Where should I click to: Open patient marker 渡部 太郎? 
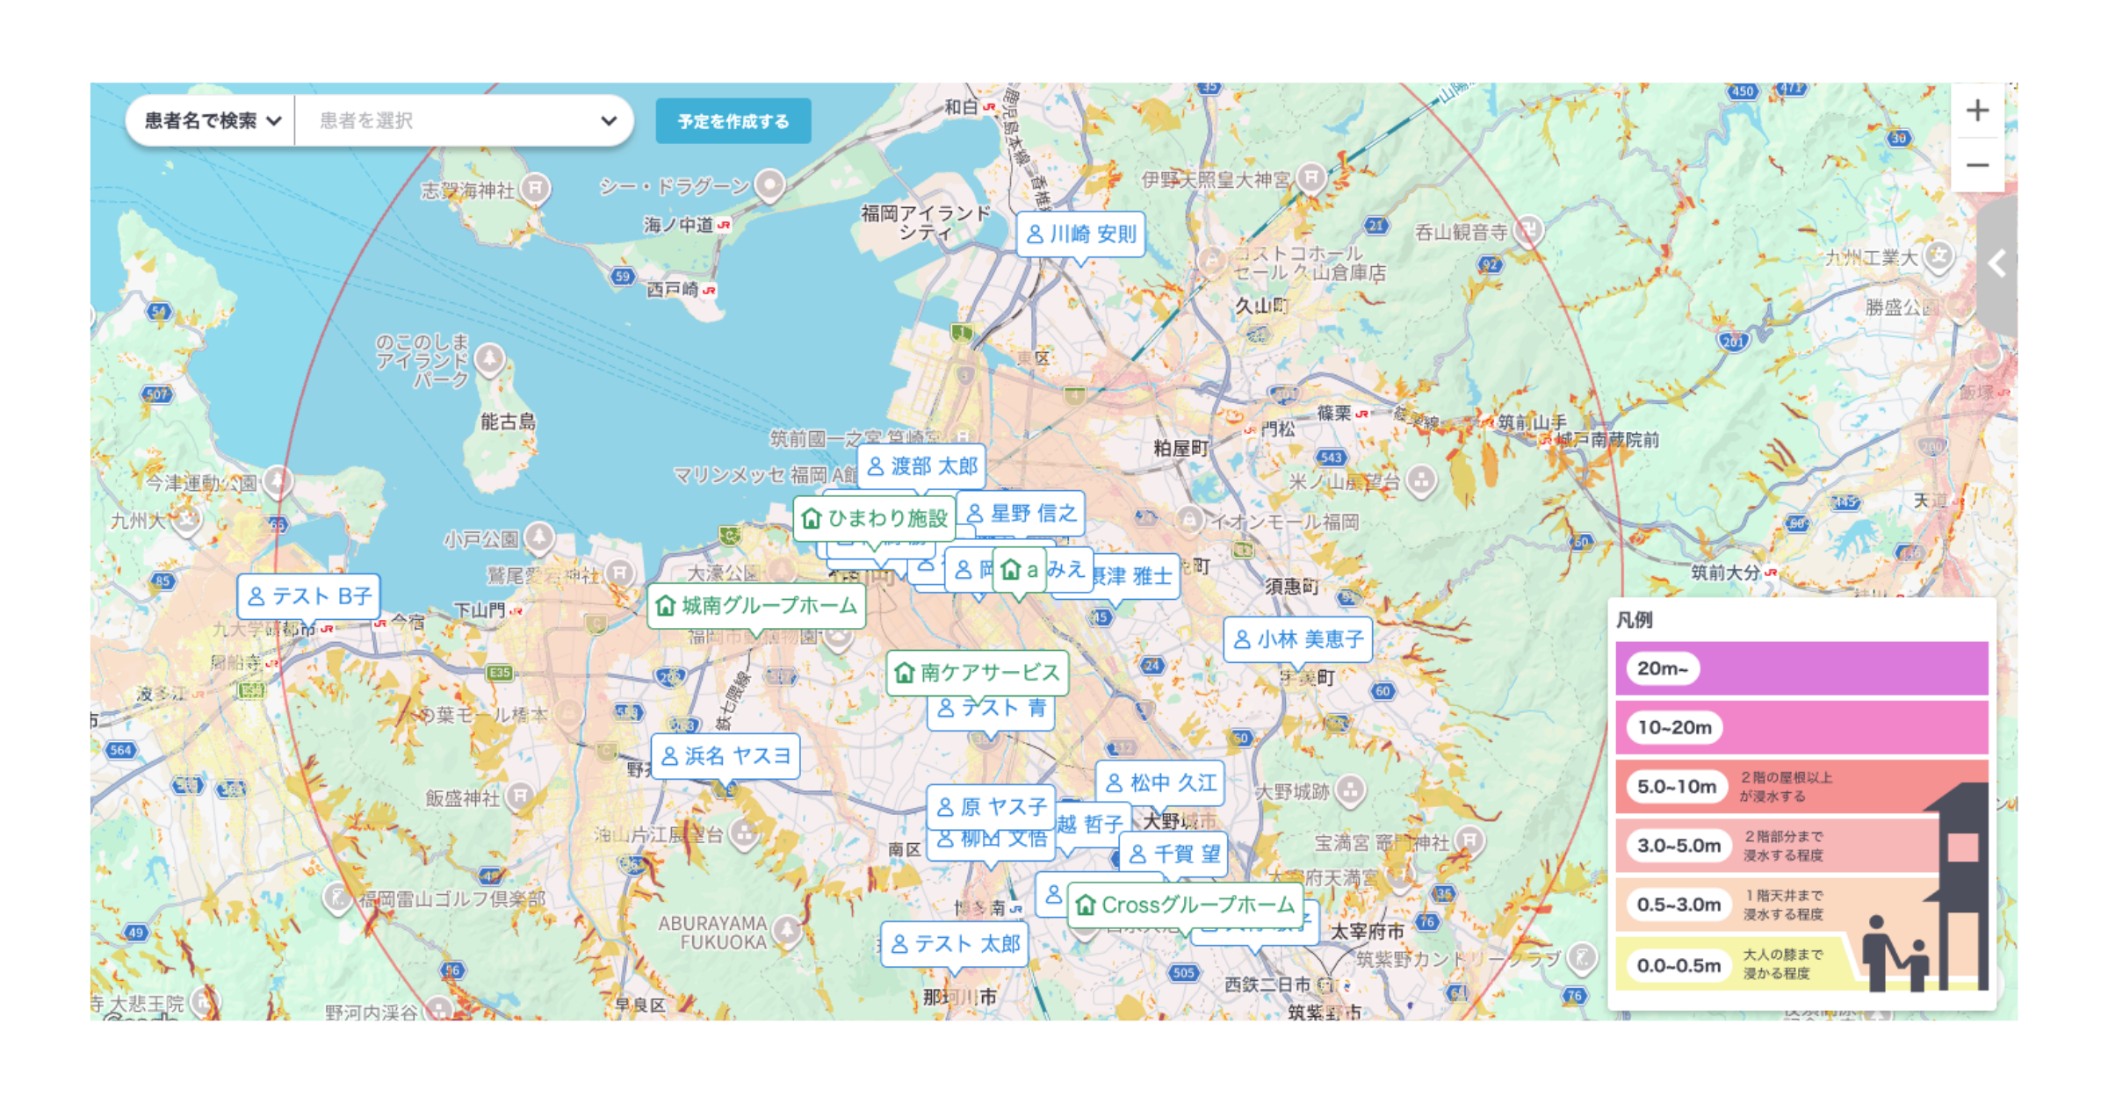point(921,466)
